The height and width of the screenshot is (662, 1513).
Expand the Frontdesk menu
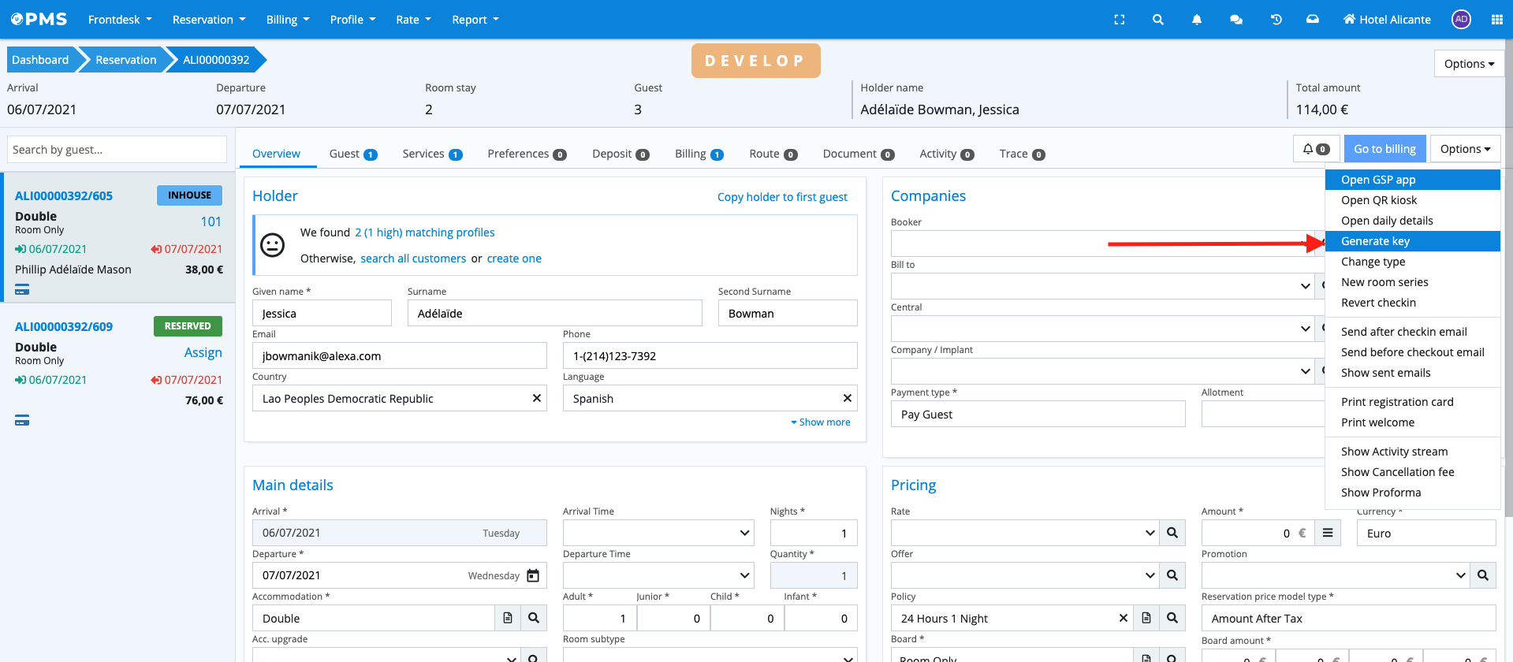120,20
